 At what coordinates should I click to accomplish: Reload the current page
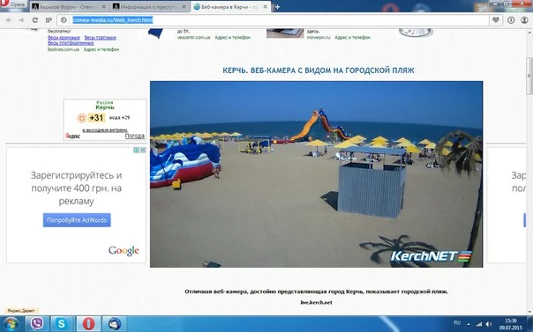35,20
